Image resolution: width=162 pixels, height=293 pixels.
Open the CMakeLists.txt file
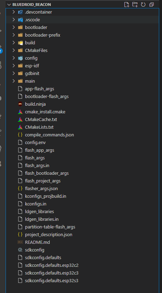39,127
